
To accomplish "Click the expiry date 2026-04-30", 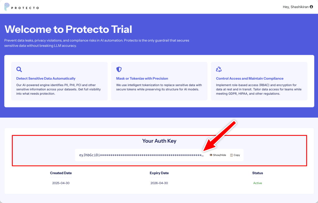I will pyautogui.click(x=159, y=183).
